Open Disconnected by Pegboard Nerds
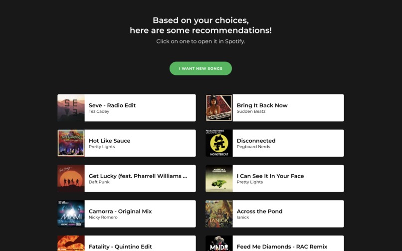Viewport: 402px width, 251px height. 256,141
